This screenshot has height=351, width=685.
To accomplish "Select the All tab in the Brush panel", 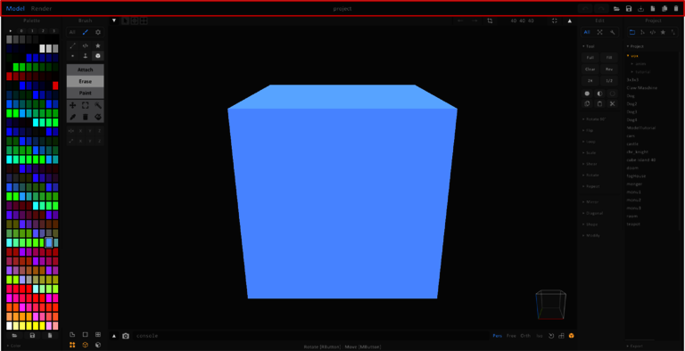I will click(72, 32).
